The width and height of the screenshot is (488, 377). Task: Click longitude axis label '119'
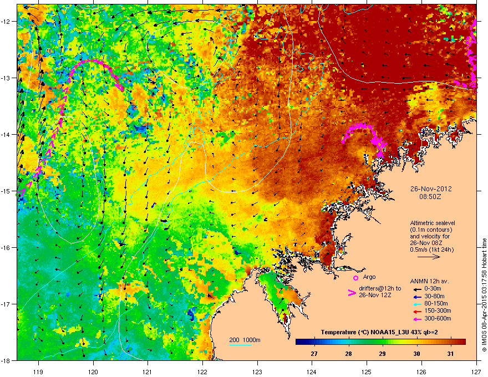(38, 371)
